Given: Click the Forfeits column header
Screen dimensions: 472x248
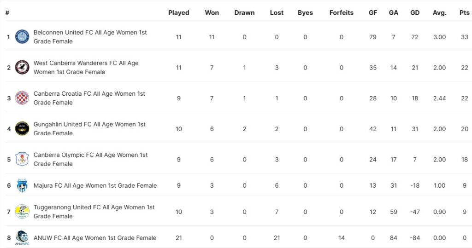Looking at the screenshot, I should [342, 13].
